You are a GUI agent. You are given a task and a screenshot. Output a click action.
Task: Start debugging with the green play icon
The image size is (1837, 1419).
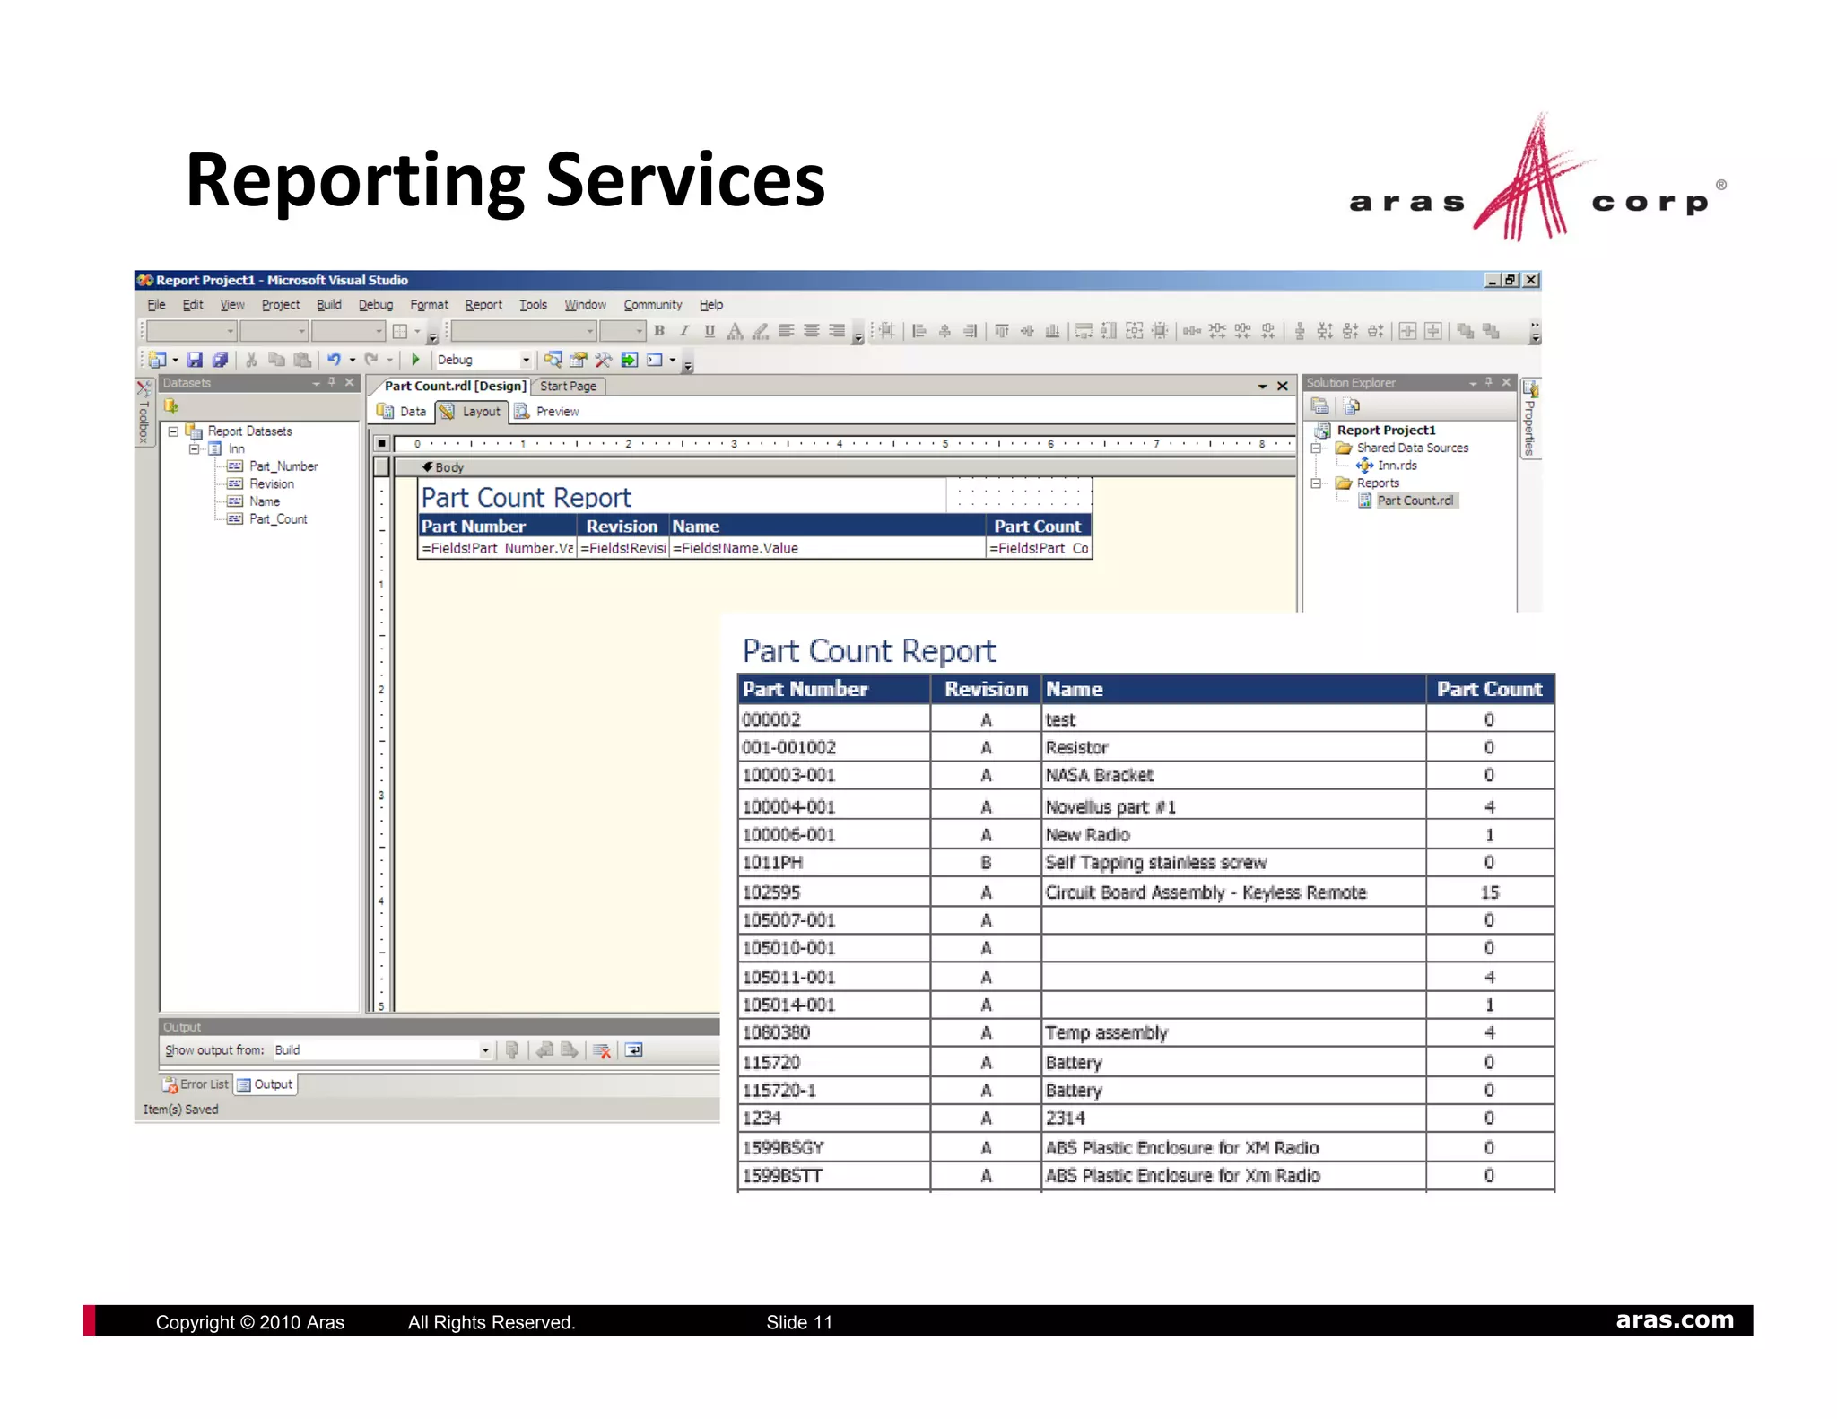(x=415, y=360)
